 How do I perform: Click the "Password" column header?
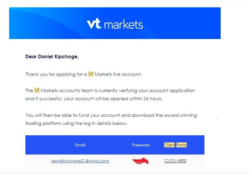click(141, 145)
